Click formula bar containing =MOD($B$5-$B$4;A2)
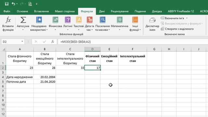208x117 pixels. pyautogui.click(x=133, y=42)
